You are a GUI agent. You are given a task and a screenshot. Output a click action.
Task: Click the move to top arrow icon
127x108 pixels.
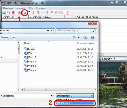point(38,13)
